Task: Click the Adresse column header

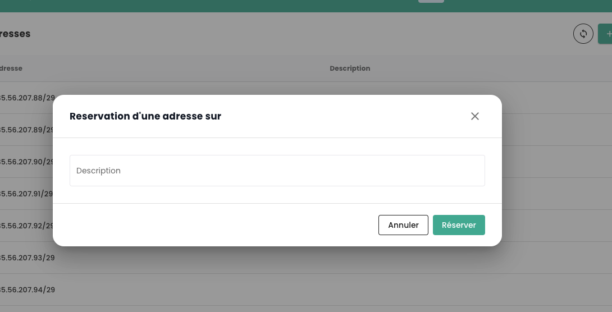Action: coord(11,68)
